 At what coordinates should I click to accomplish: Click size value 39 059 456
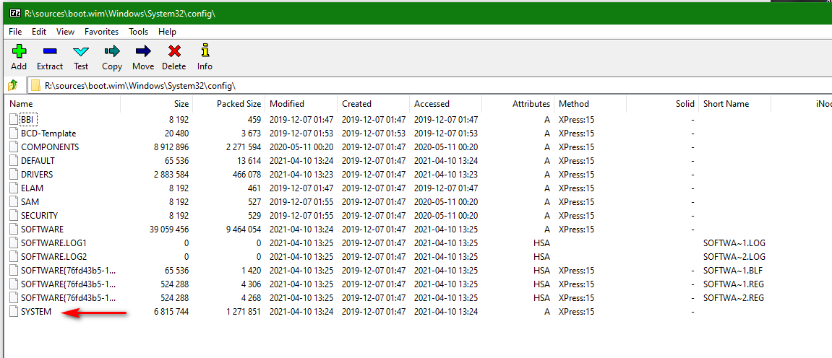point(169,230)
